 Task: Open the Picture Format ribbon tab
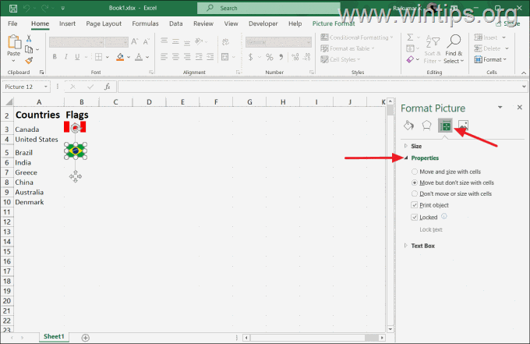pyautogui.click(x=333, y=24)
